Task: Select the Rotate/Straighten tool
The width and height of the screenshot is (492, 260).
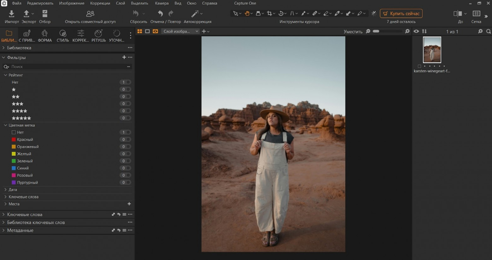Action: (x=281, y=13)
